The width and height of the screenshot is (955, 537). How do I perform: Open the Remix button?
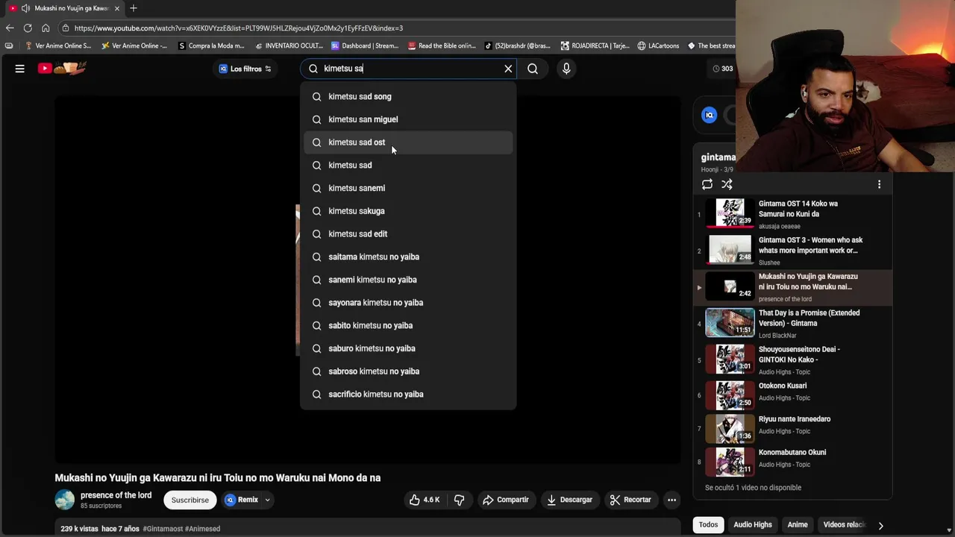tap(242, 500)
